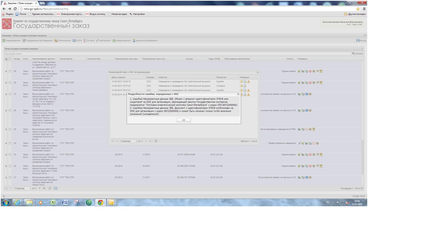Click red stop icon in row 32 operations
Viewport: 433px width, 243px height.
pyautogui.click(x=310, y=166)
